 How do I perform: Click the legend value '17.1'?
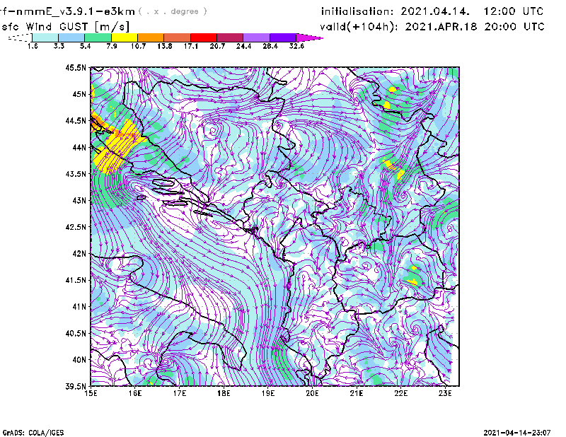point(191,46)
